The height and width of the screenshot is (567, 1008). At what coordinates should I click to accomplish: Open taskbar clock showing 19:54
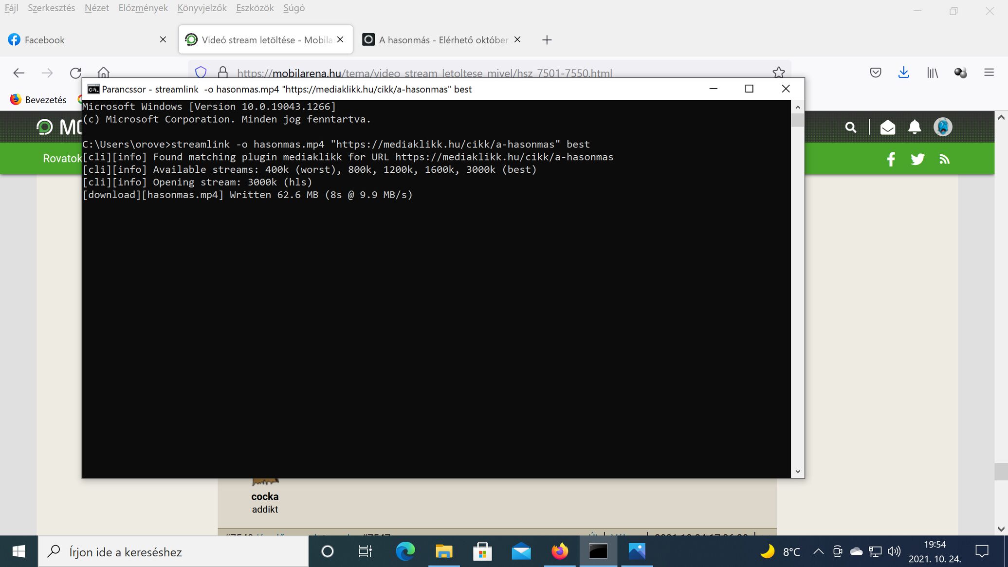pyautogui.click(x=935, y=551)
